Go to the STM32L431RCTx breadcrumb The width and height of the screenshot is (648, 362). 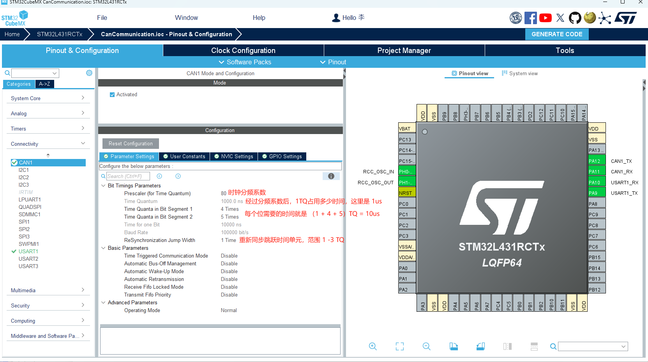click(60, 34)
